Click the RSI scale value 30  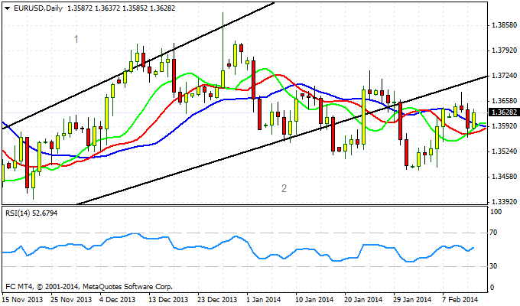pos(494,266)
